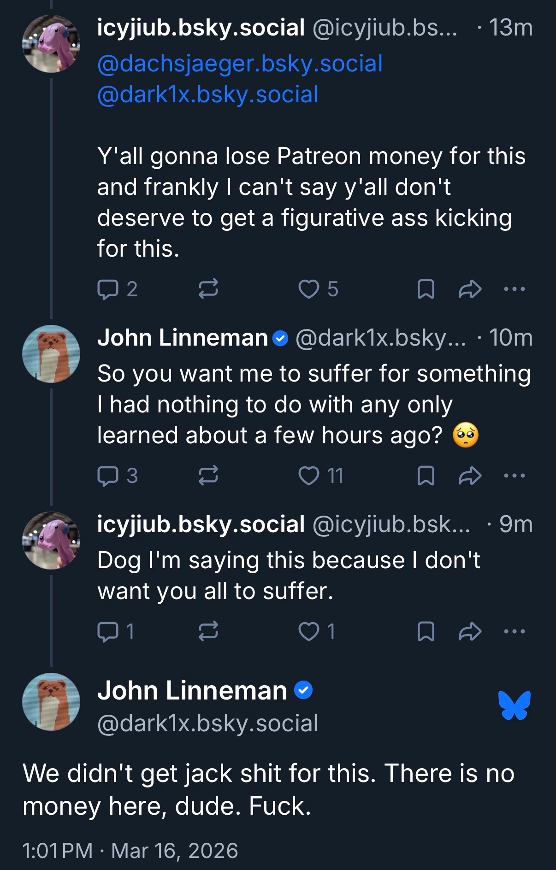Open John Linneman's avatar on main post
Viewport: 556px width, 870px height.
click(51, 701)
